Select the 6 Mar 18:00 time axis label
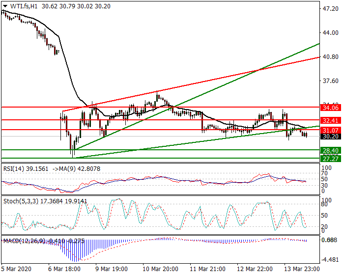The image size is (344, 275). point(64,269)
